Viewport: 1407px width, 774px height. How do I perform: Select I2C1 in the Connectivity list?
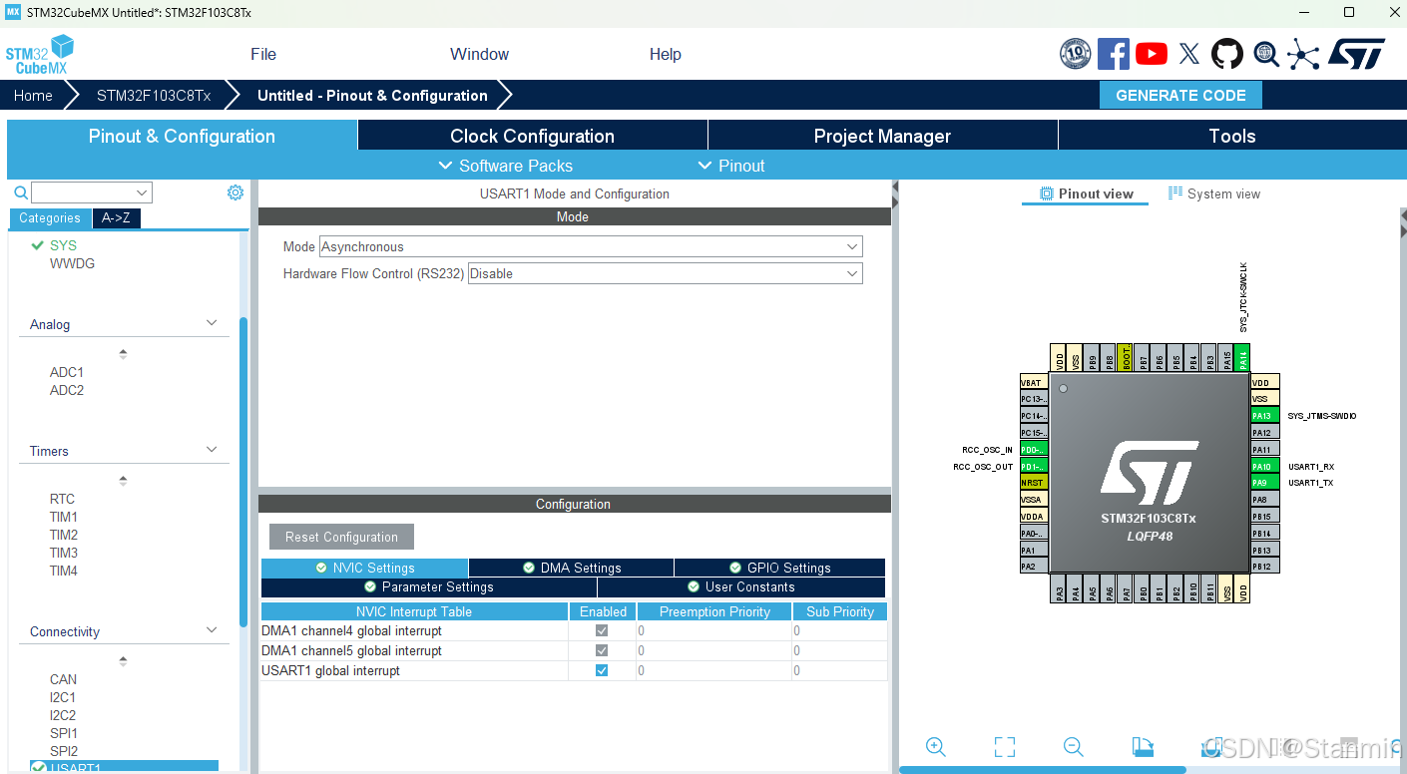[x=63, y=697]
